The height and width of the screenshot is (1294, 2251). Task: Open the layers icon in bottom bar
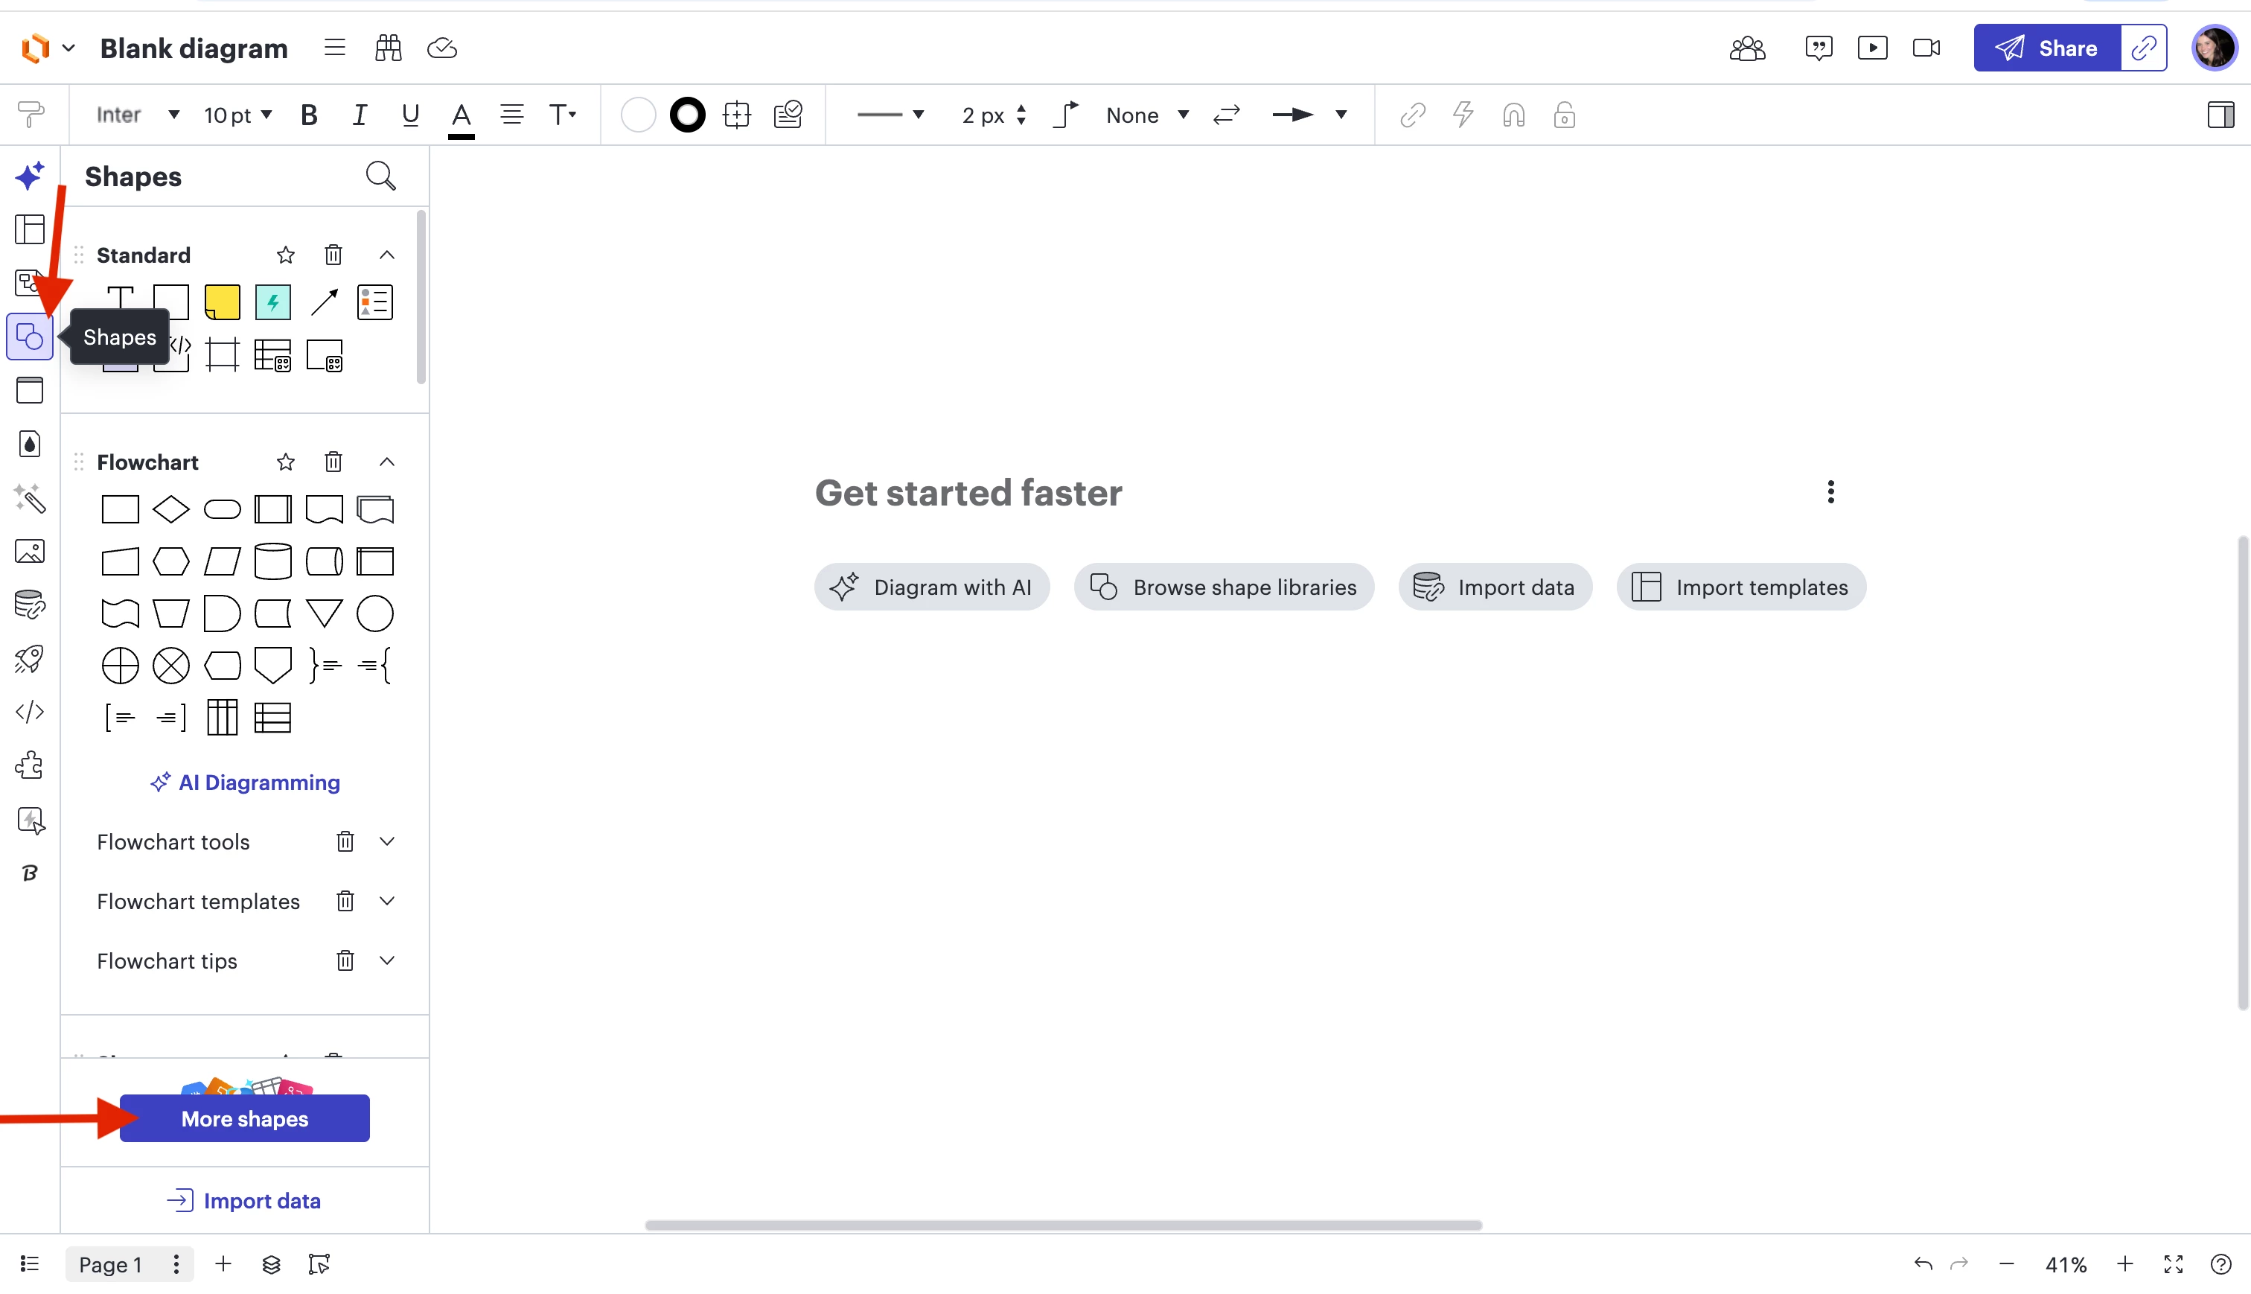coord(271,1263)
